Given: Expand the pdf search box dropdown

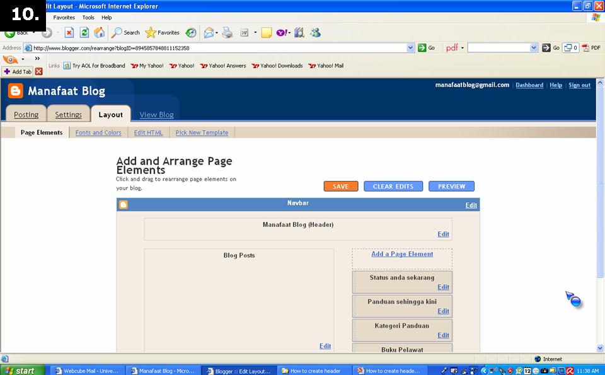Looking at the screenshot, I should coord(534,48).
